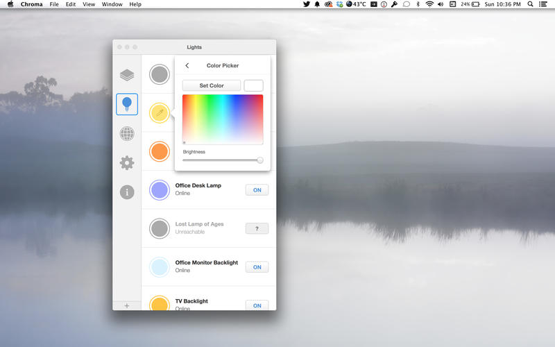Select the Lost Lamp of Ages name text
The height and width of the screenshot is (347, 555).
(x=199, y=224)
